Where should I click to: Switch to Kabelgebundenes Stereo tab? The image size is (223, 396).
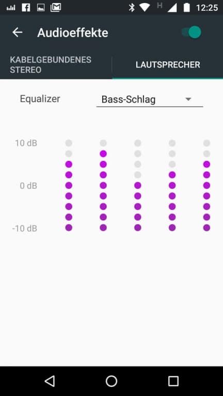[51, 64]
